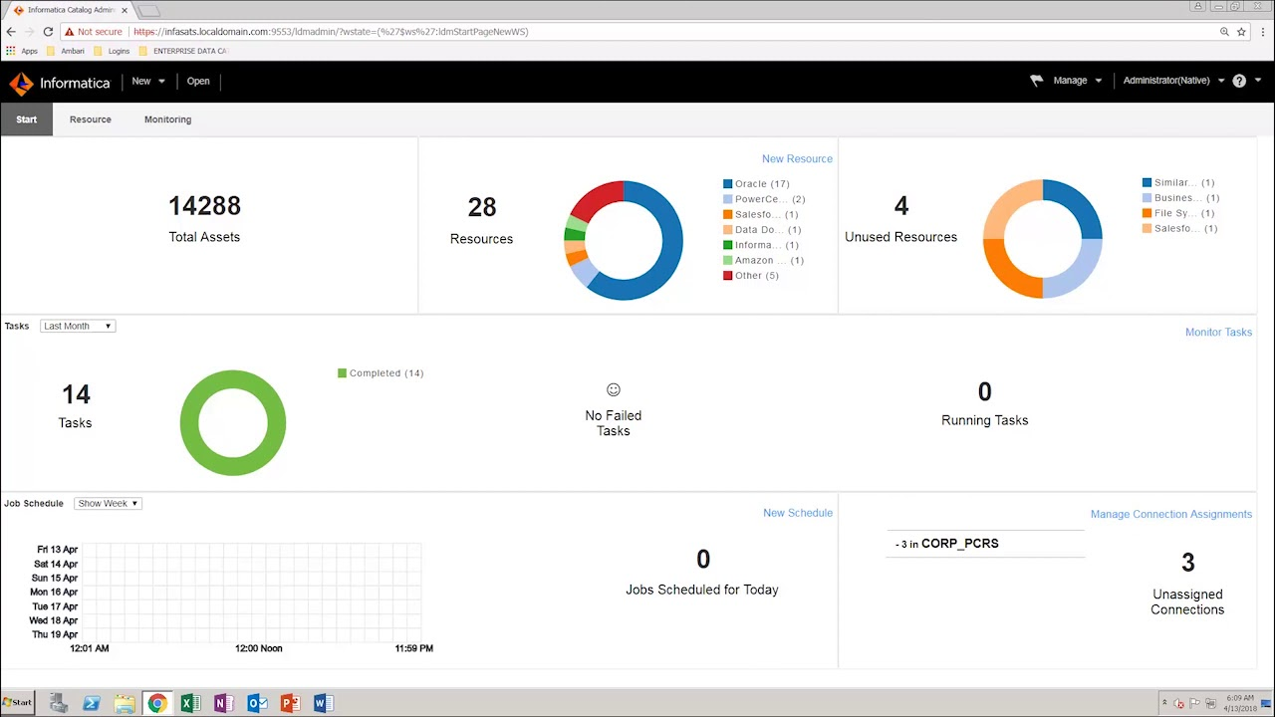This screenshot has width=1275, height=717.
Task: Click the browser address bar URL
Action: (x=331, y=32)
